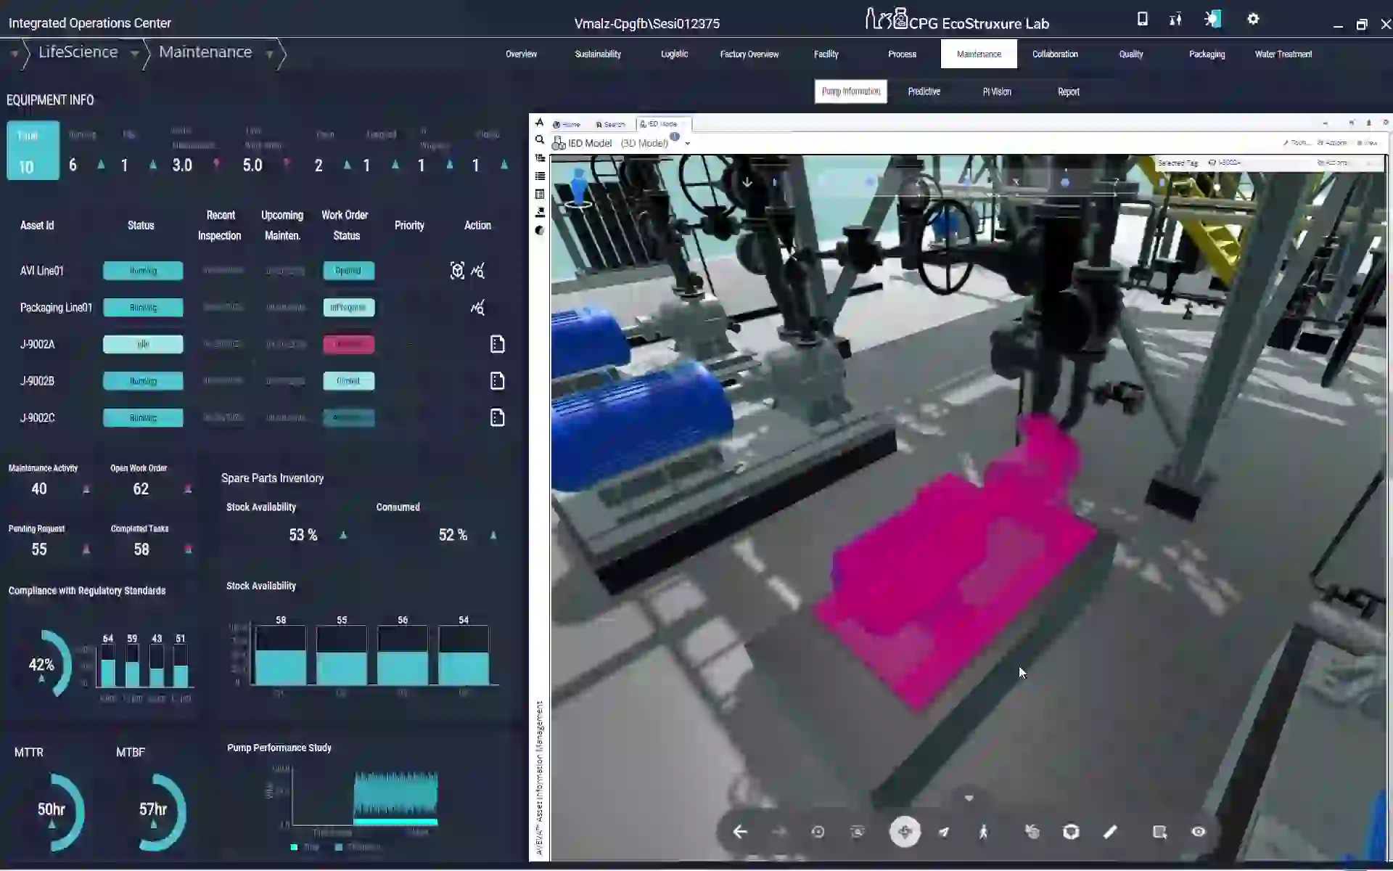Click the red work order status for J-9002A
1393x871 pixels.
click(348, 344)
